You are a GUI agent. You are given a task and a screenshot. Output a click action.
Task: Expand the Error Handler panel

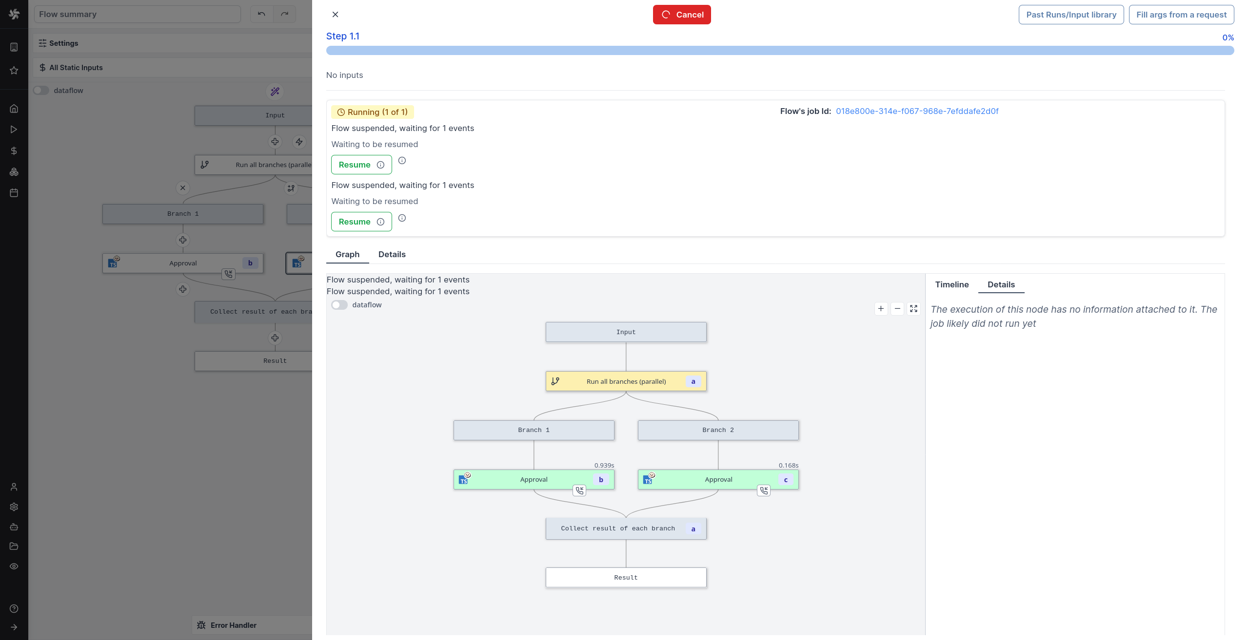[233, 625]
